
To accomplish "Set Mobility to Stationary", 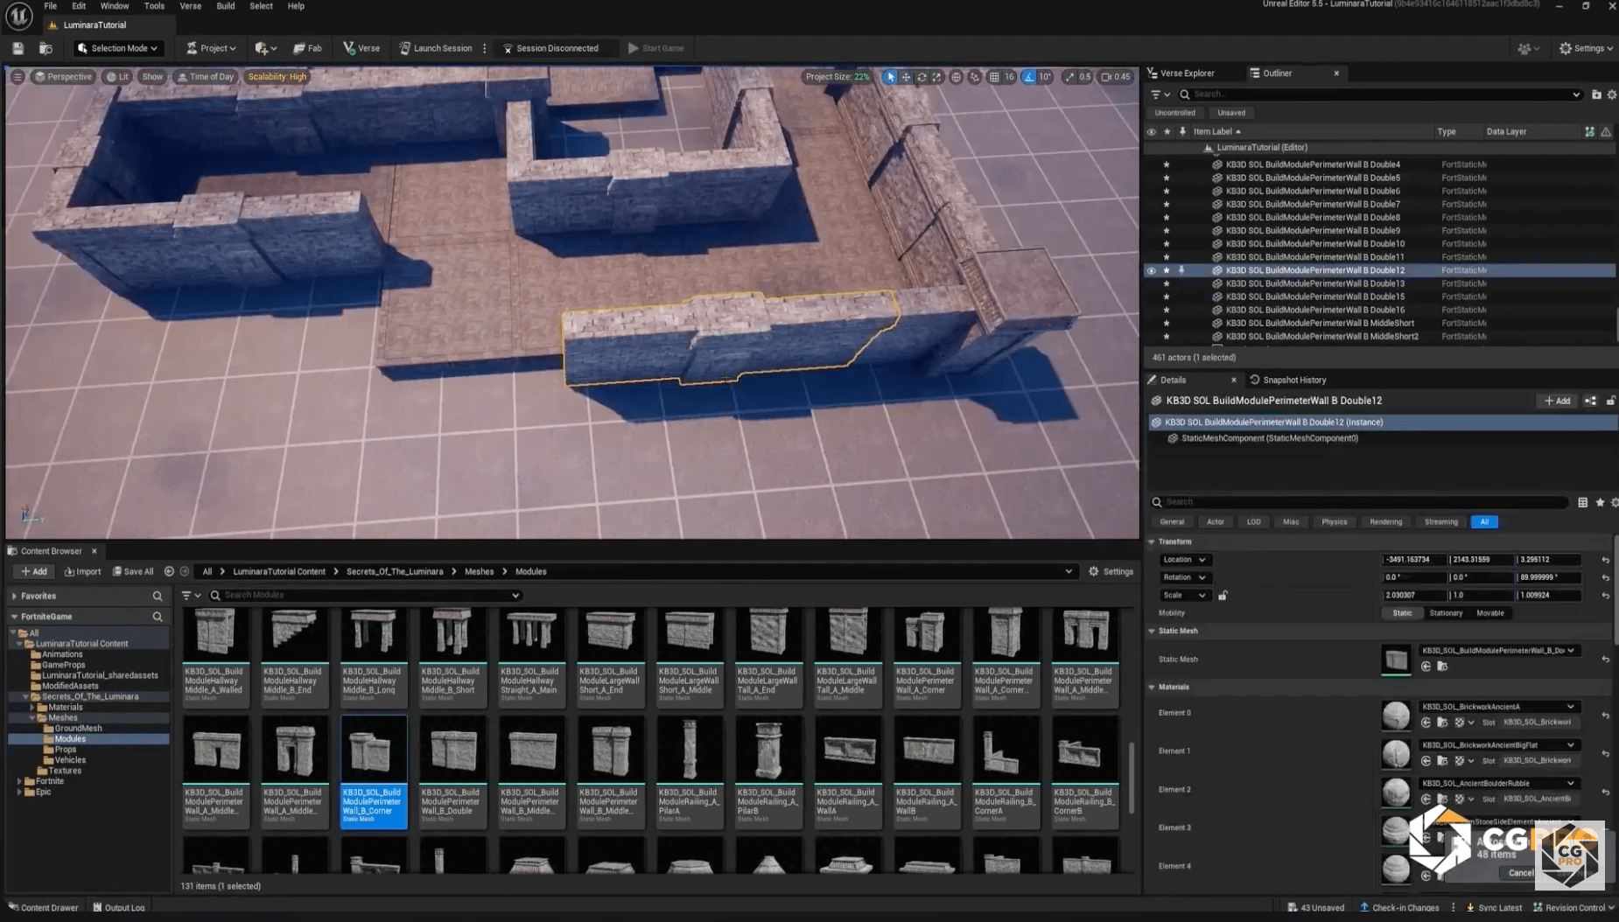I will click(1446, 613).
